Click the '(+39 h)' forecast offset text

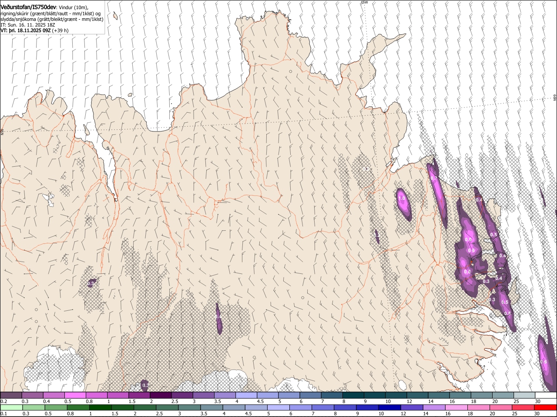point(60,30)
